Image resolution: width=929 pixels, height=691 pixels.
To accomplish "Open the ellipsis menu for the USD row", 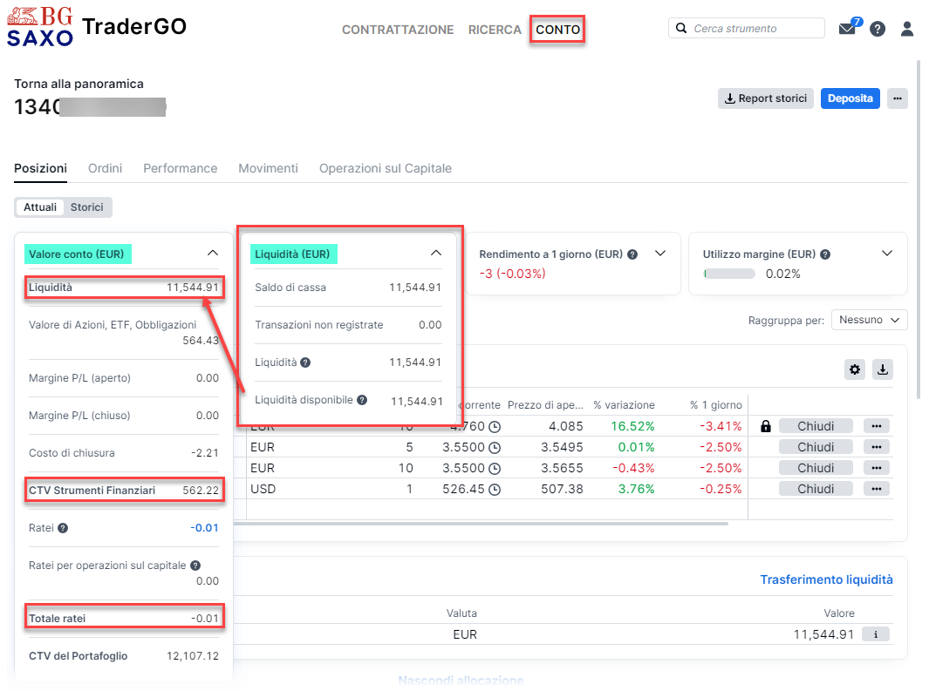I will [x=877, y=489].
